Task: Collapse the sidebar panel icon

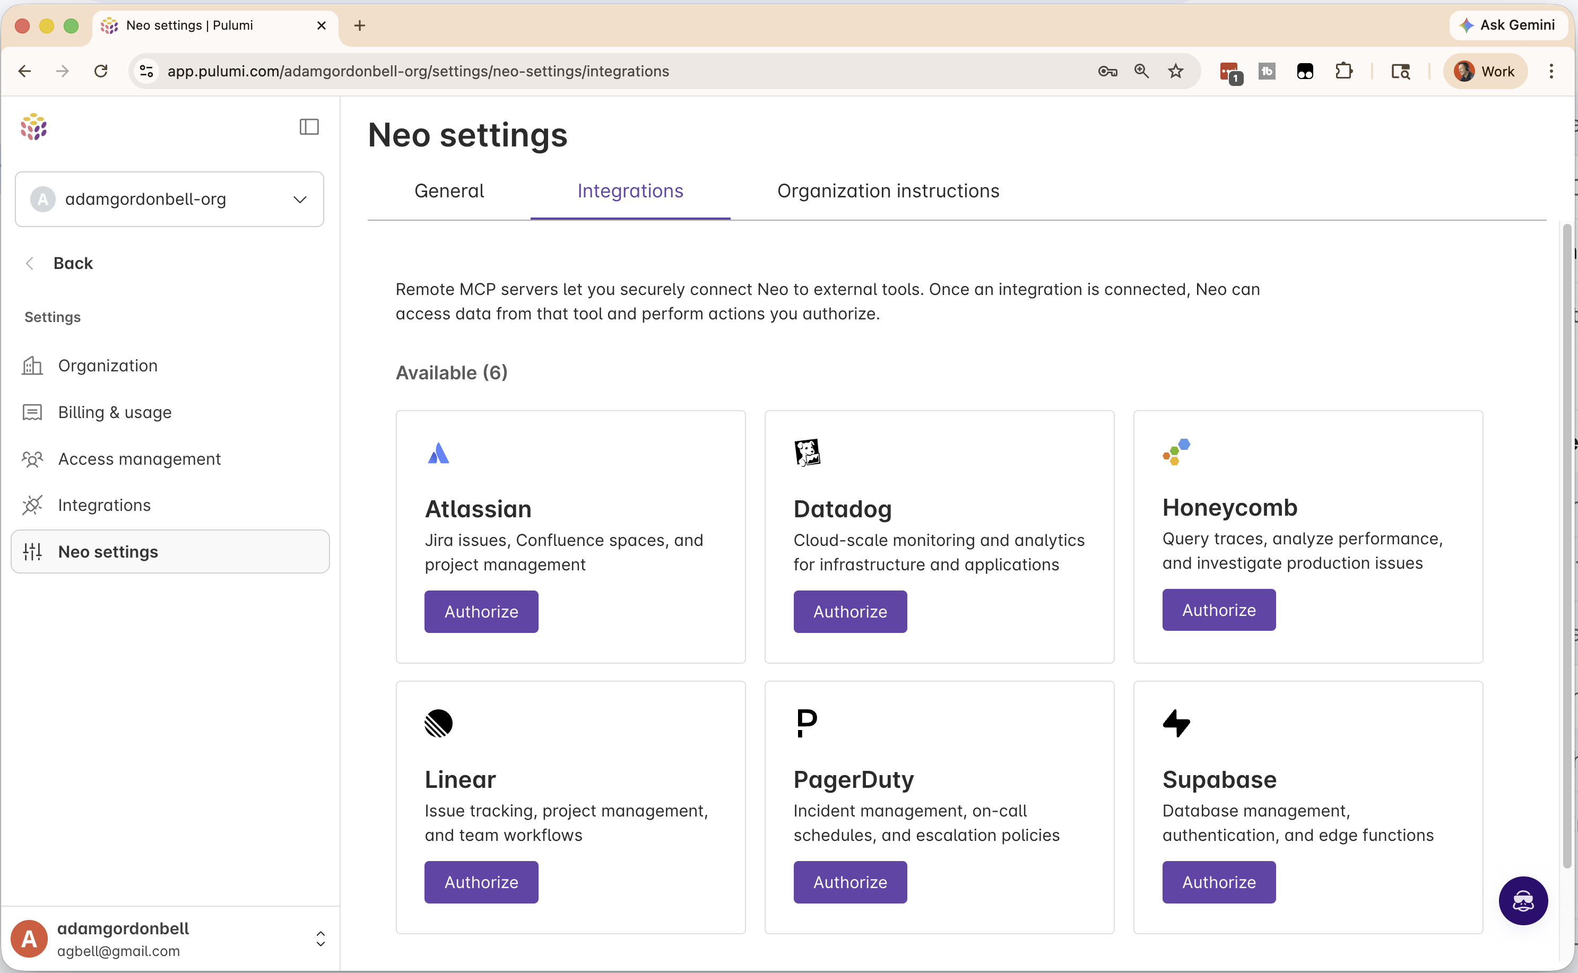Action: (x=309, y=127)
